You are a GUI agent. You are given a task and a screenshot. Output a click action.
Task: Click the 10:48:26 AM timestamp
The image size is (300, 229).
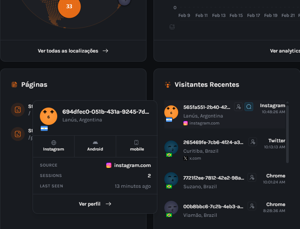(274, 112)
